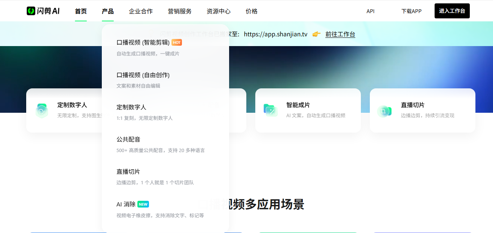This screenshot has width=493, height=233.
Task: Select 口播视频 (智能剪辑) from product menu
Action: [x=143, y=43]
